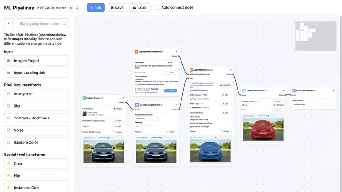The height and width of the screenshot is (192, 342).
Task: Select Random Color from sidebar list
Action: click(37, 142)
